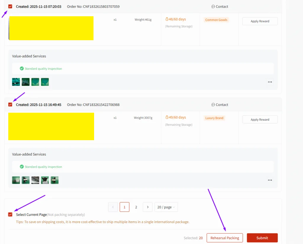The image size is (303, 244).
Task: Click the green check icon for Standard quality inspection, first order
Action: (22, 68)
